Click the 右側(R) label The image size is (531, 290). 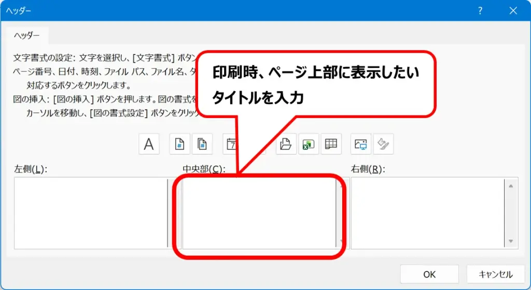click(370, 169)
